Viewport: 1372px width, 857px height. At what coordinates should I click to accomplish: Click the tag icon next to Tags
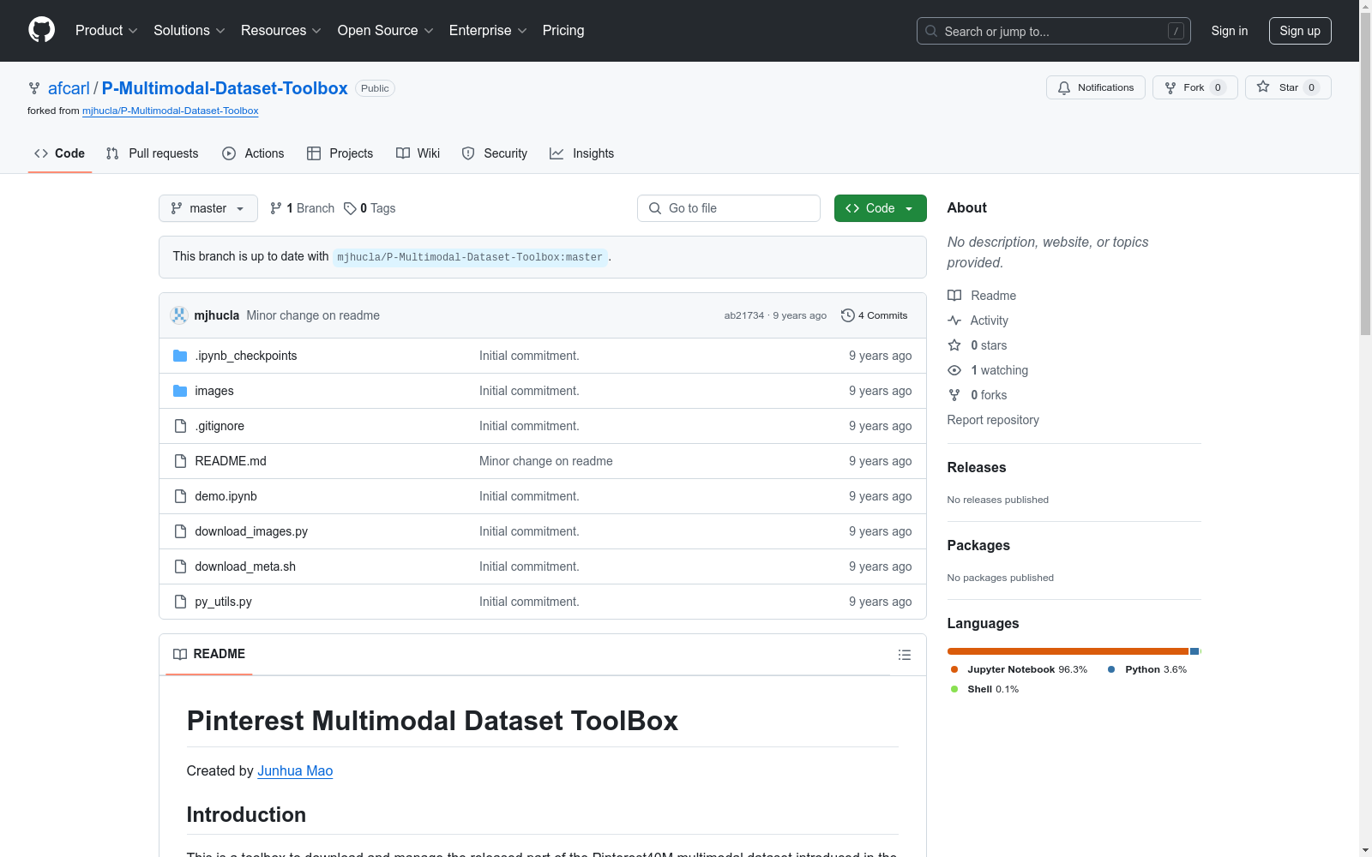pyautogui.click(x=350, y=208)
